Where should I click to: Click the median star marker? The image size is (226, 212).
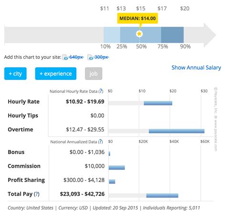(139, 34)
